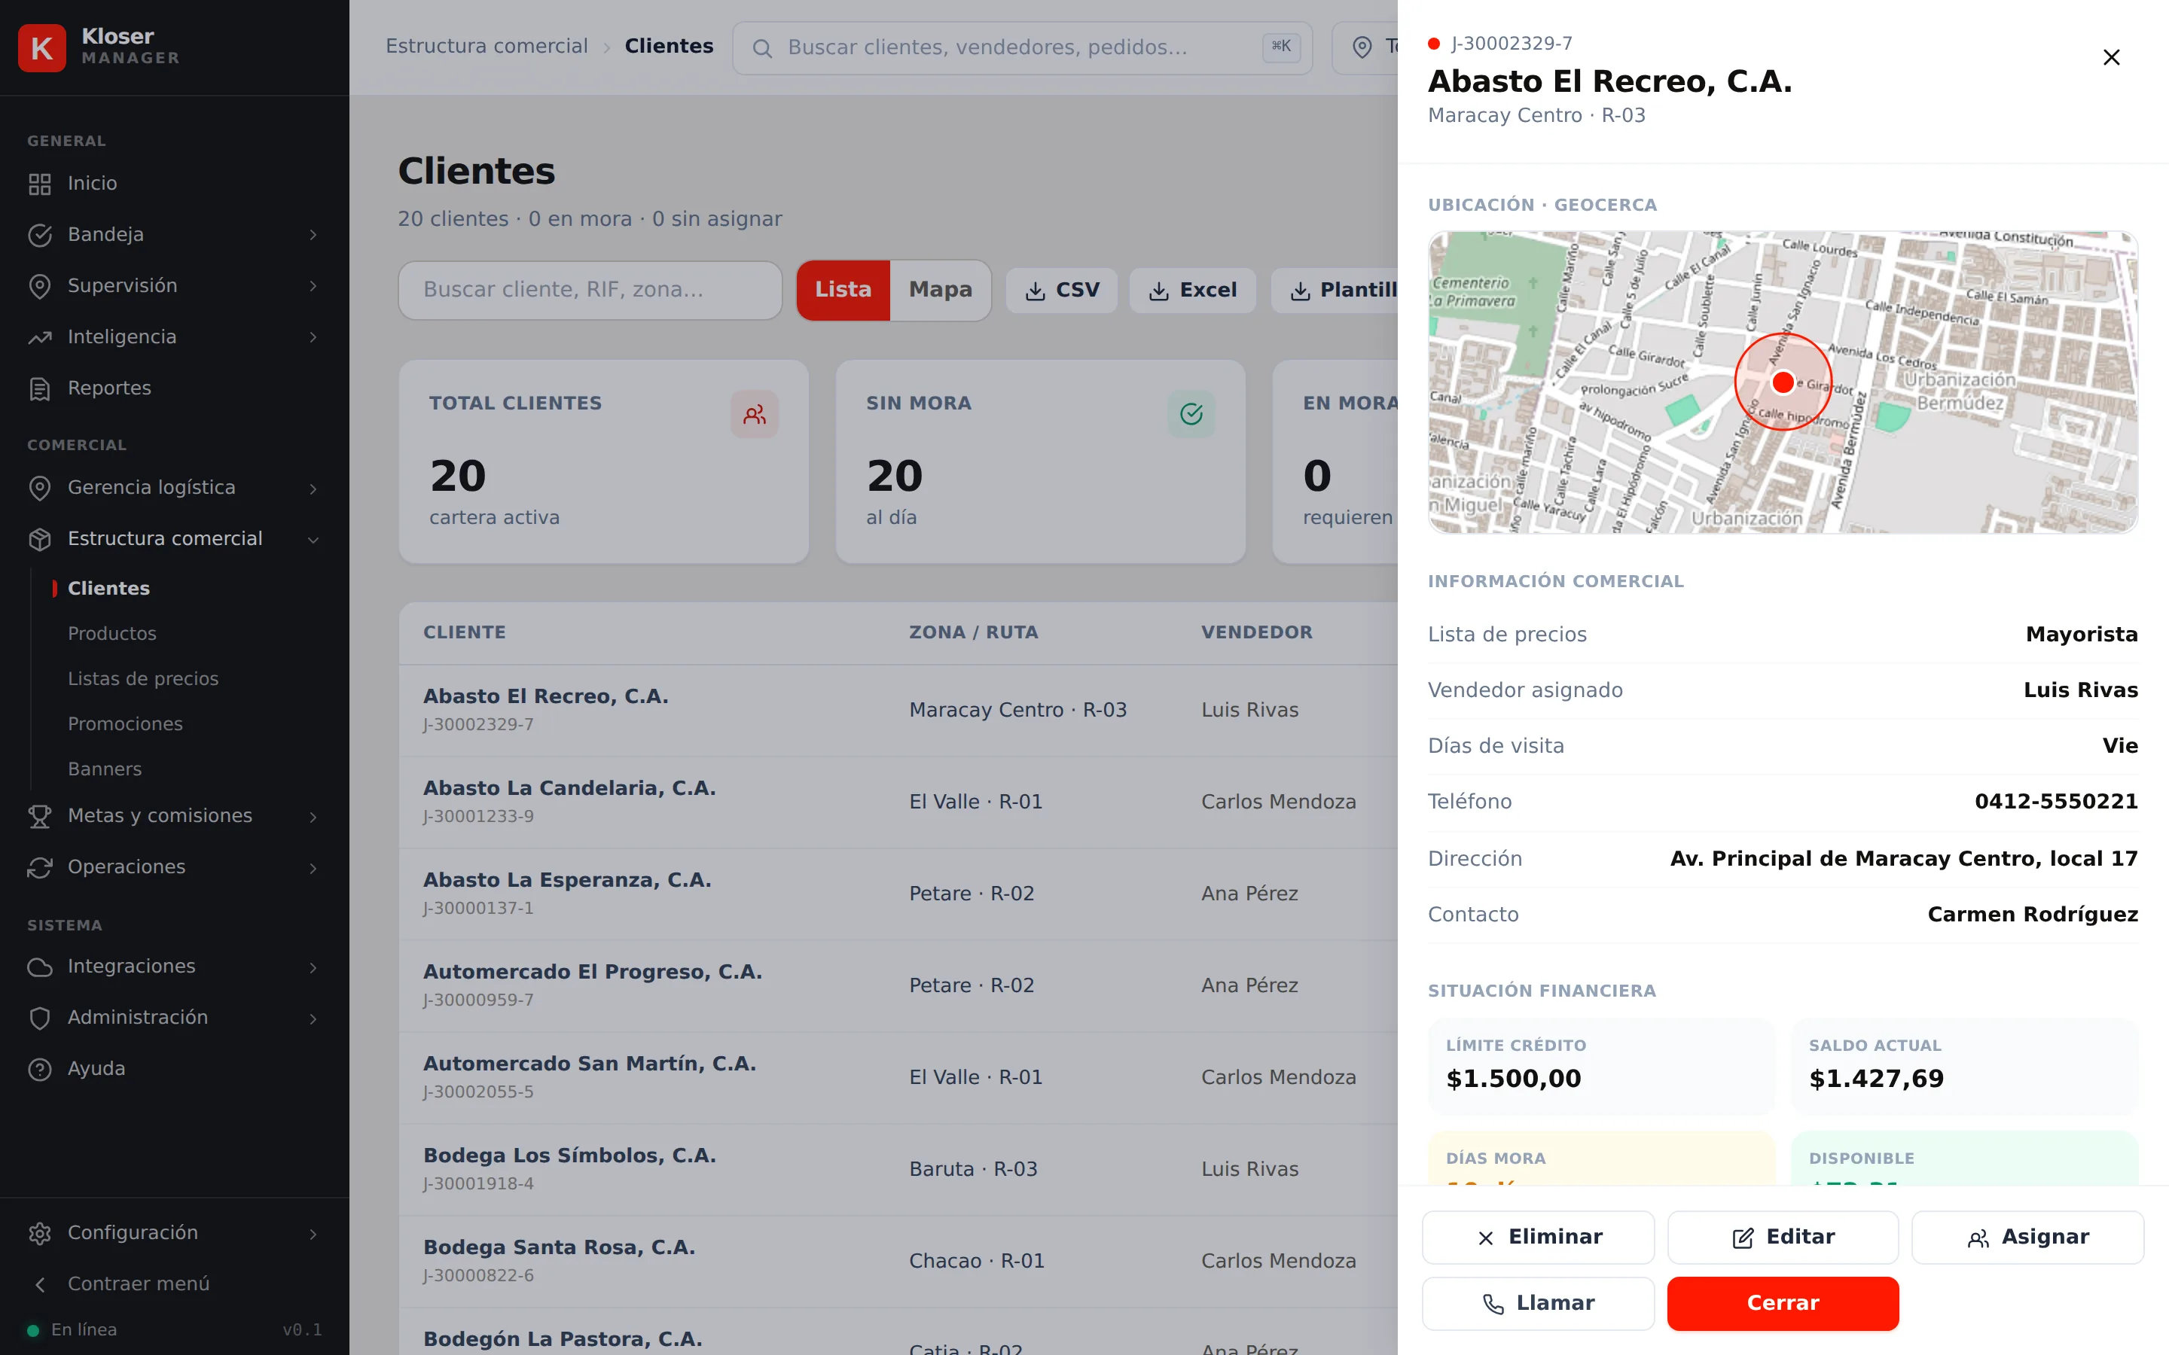This screenshot has height=1355, width=2169.
Task: Expand the Inteligencia submenu chevron
Action: [x=313, y=337]
